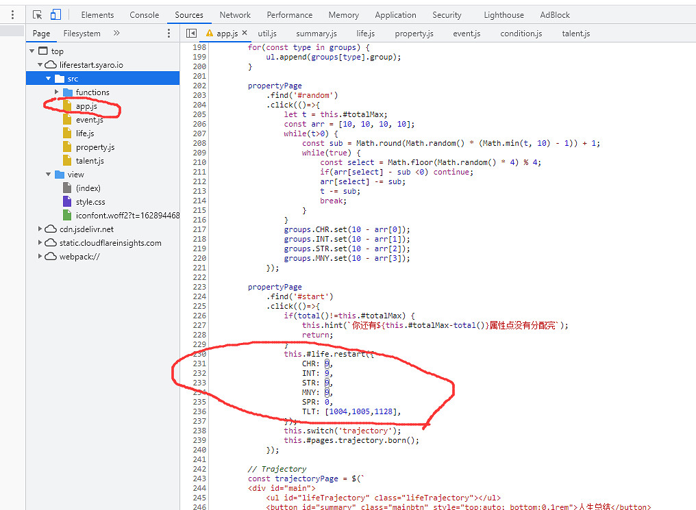Open the Console panel tab

(x=144, y=14)
